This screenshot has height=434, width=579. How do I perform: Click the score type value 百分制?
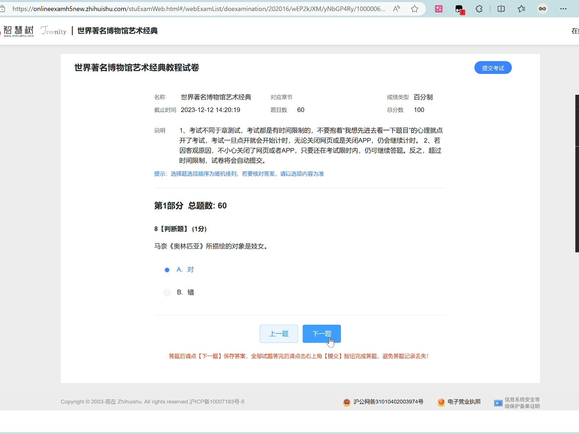pyautogui.click(x=423, y=97)
